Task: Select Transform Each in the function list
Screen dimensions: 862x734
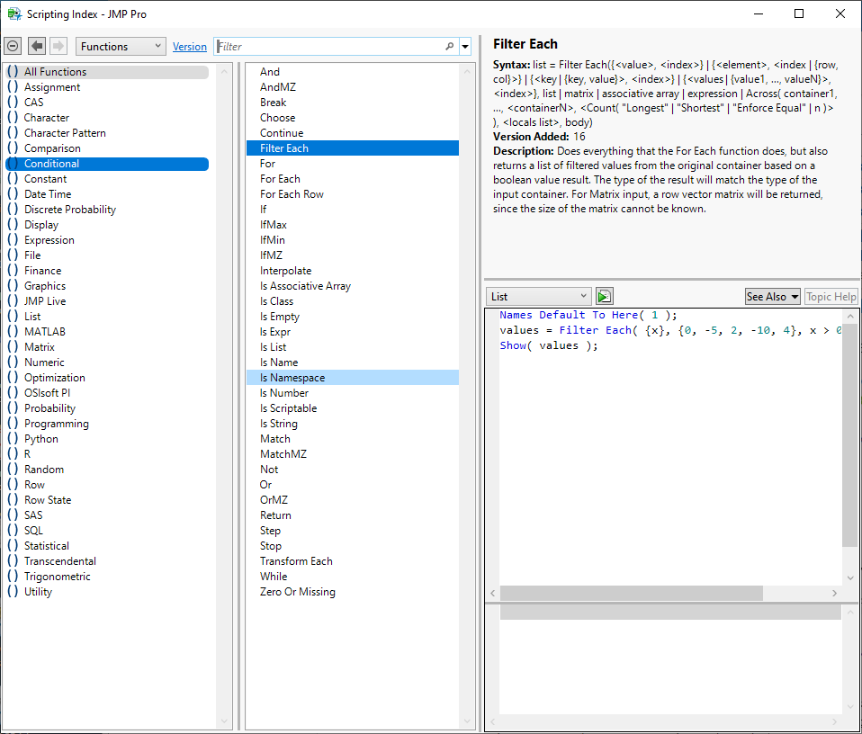Action: click(296, 561)
